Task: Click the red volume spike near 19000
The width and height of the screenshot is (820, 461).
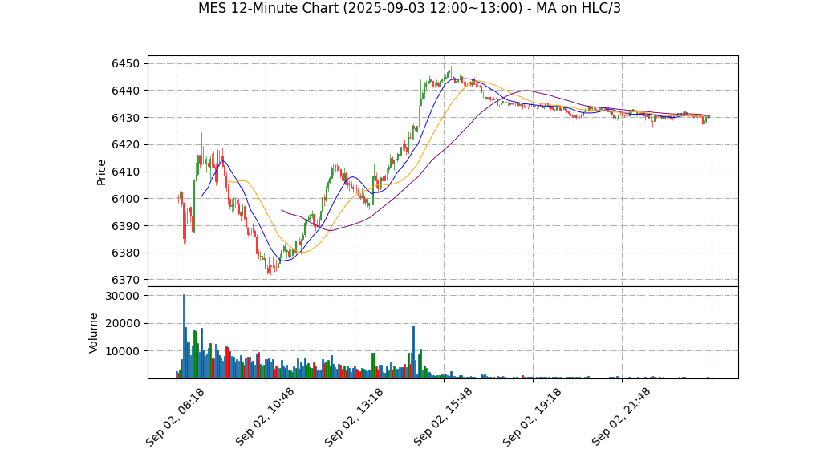Action: [x=414, y=352]
